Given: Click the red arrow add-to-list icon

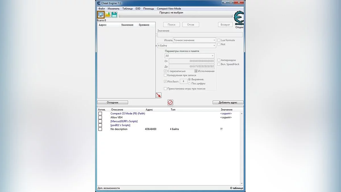Looking at the screenshot, I should [x=159, y=95].
